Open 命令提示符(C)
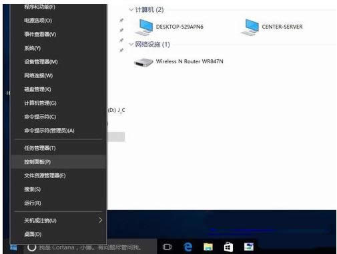Viewport: 337px width, 254px height. [x=58, y=117]
